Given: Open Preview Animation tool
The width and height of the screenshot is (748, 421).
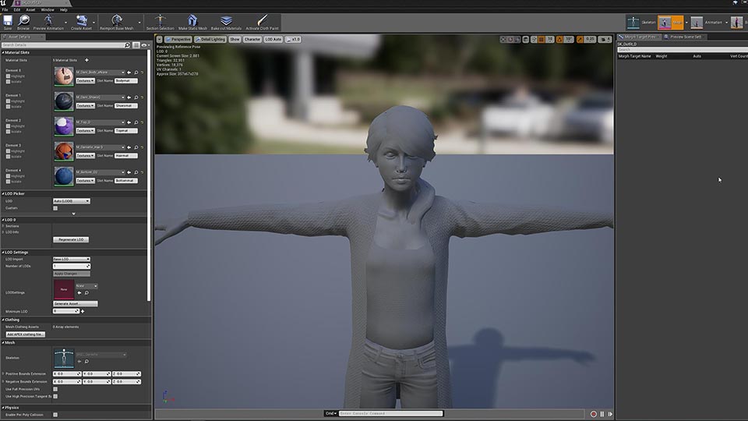Looking at the screenshot, I should click(48, 22).
